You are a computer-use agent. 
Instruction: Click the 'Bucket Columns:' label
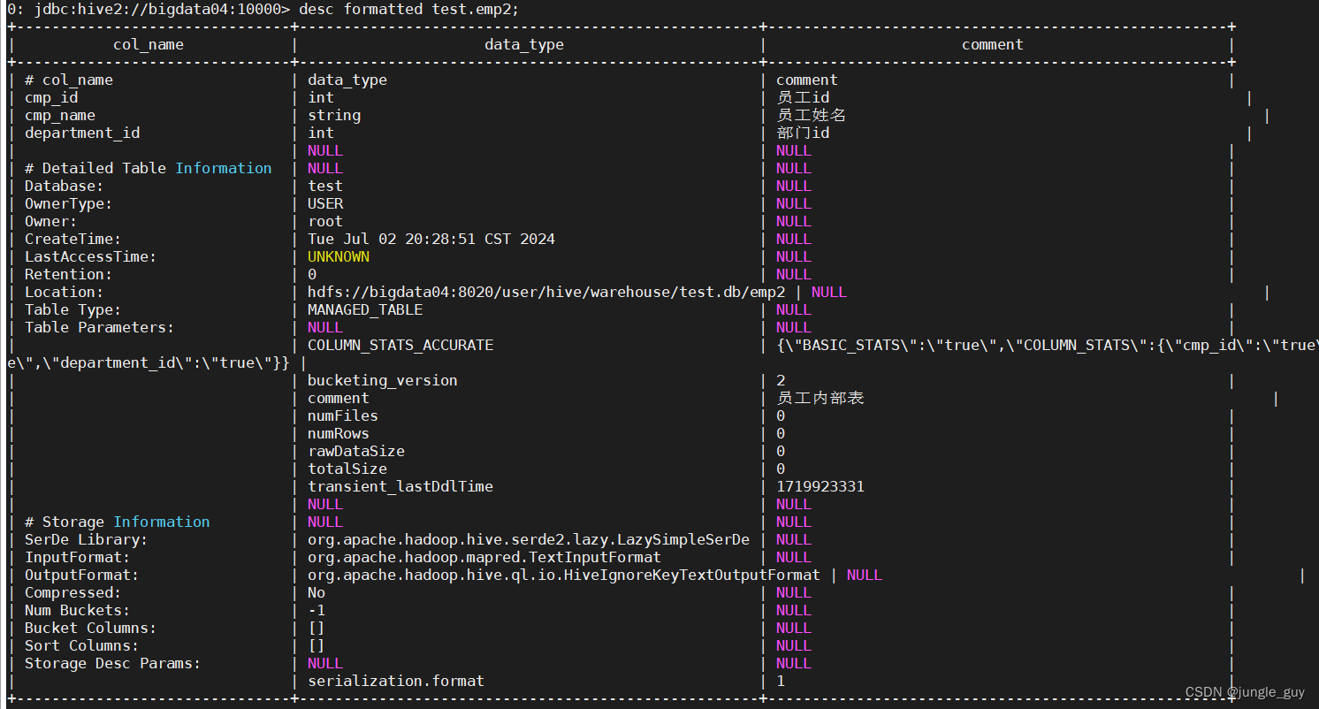coord(91,628)
